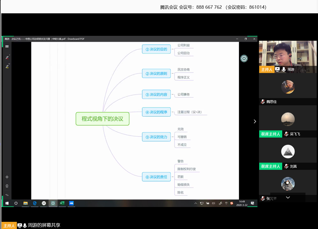Click the plus add tool icon
The height and width of the screenshot is (229, 318).
pos(7,177)
